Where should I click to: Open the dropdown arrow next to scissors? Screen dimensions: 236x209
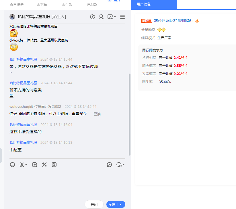(x=26, y=165)
